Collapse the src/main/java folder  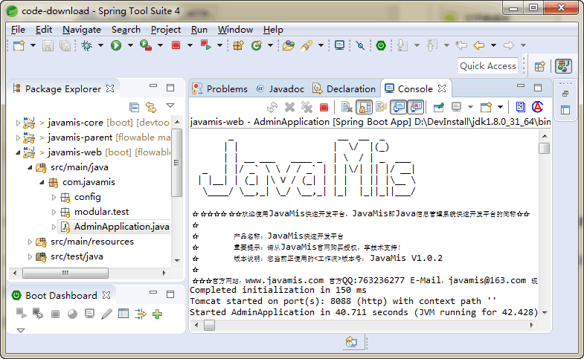[30, 167]
